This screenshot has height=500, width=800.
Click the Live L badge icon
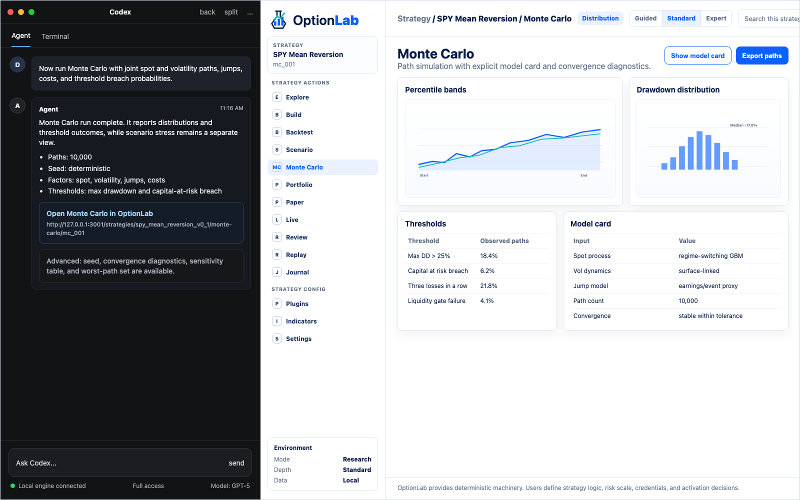(277, 220)
